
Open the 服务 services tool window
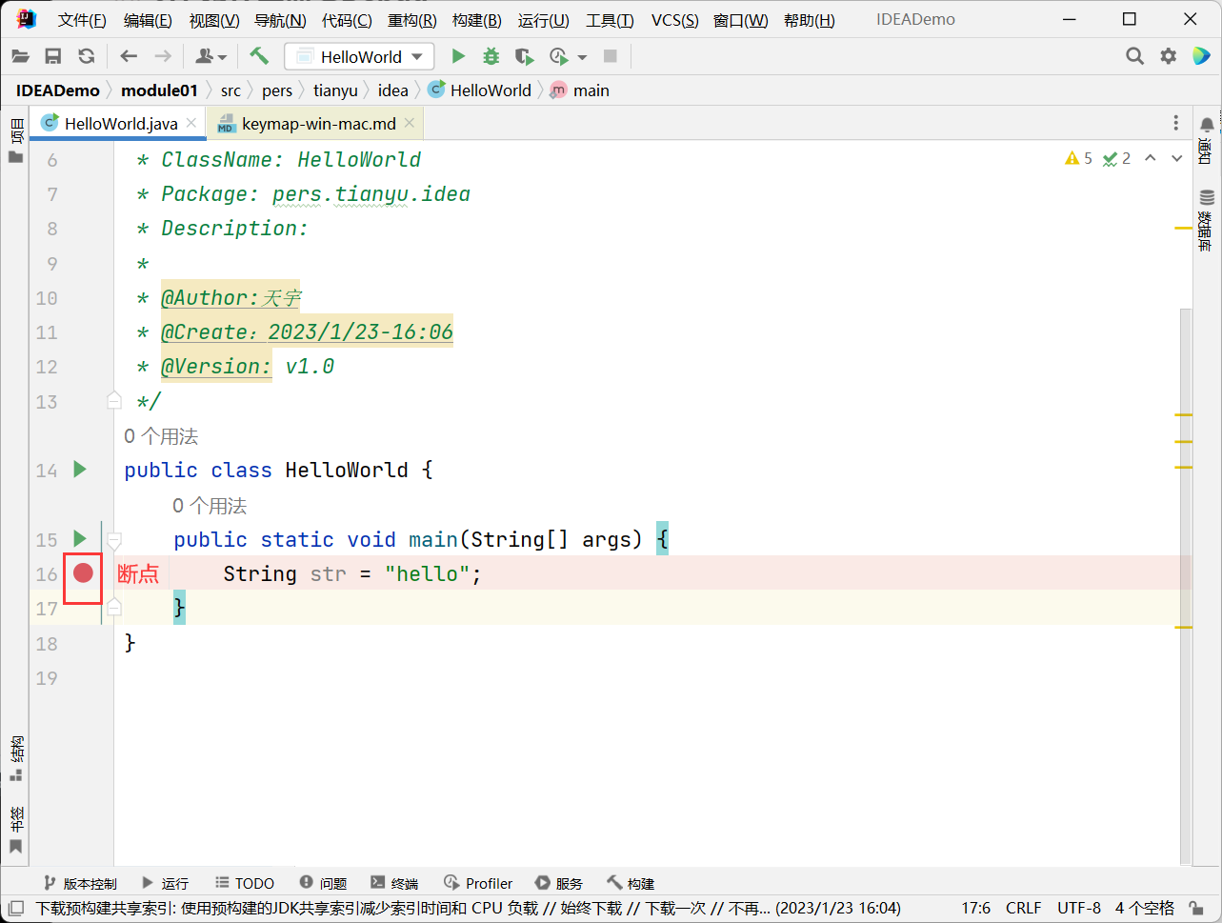pyautogui.click(x=559, y=883)
